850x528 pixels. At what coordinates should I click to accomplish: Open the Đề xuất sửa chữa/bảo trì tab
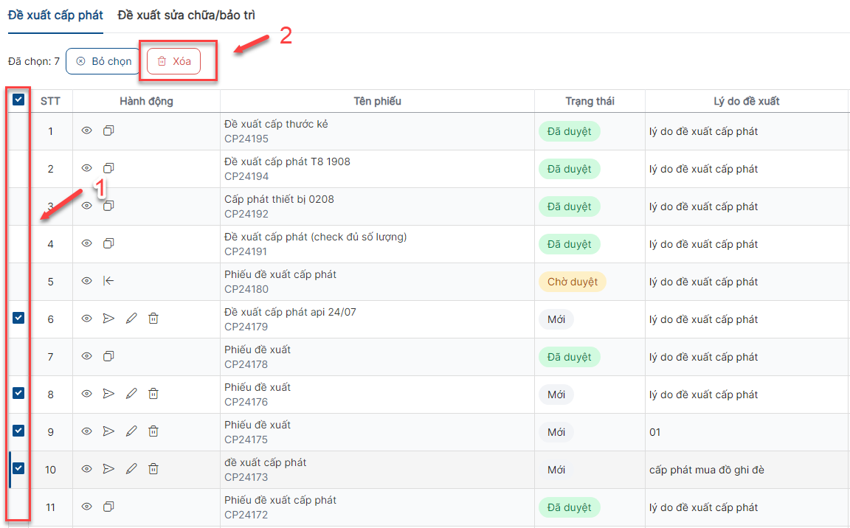point(186,15)
